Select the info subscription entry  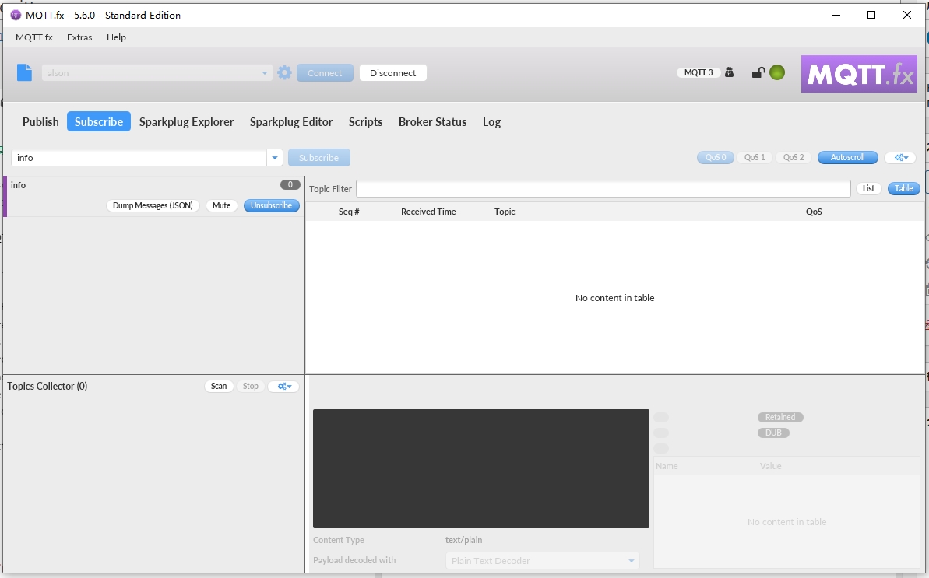[x=154, y=196]
